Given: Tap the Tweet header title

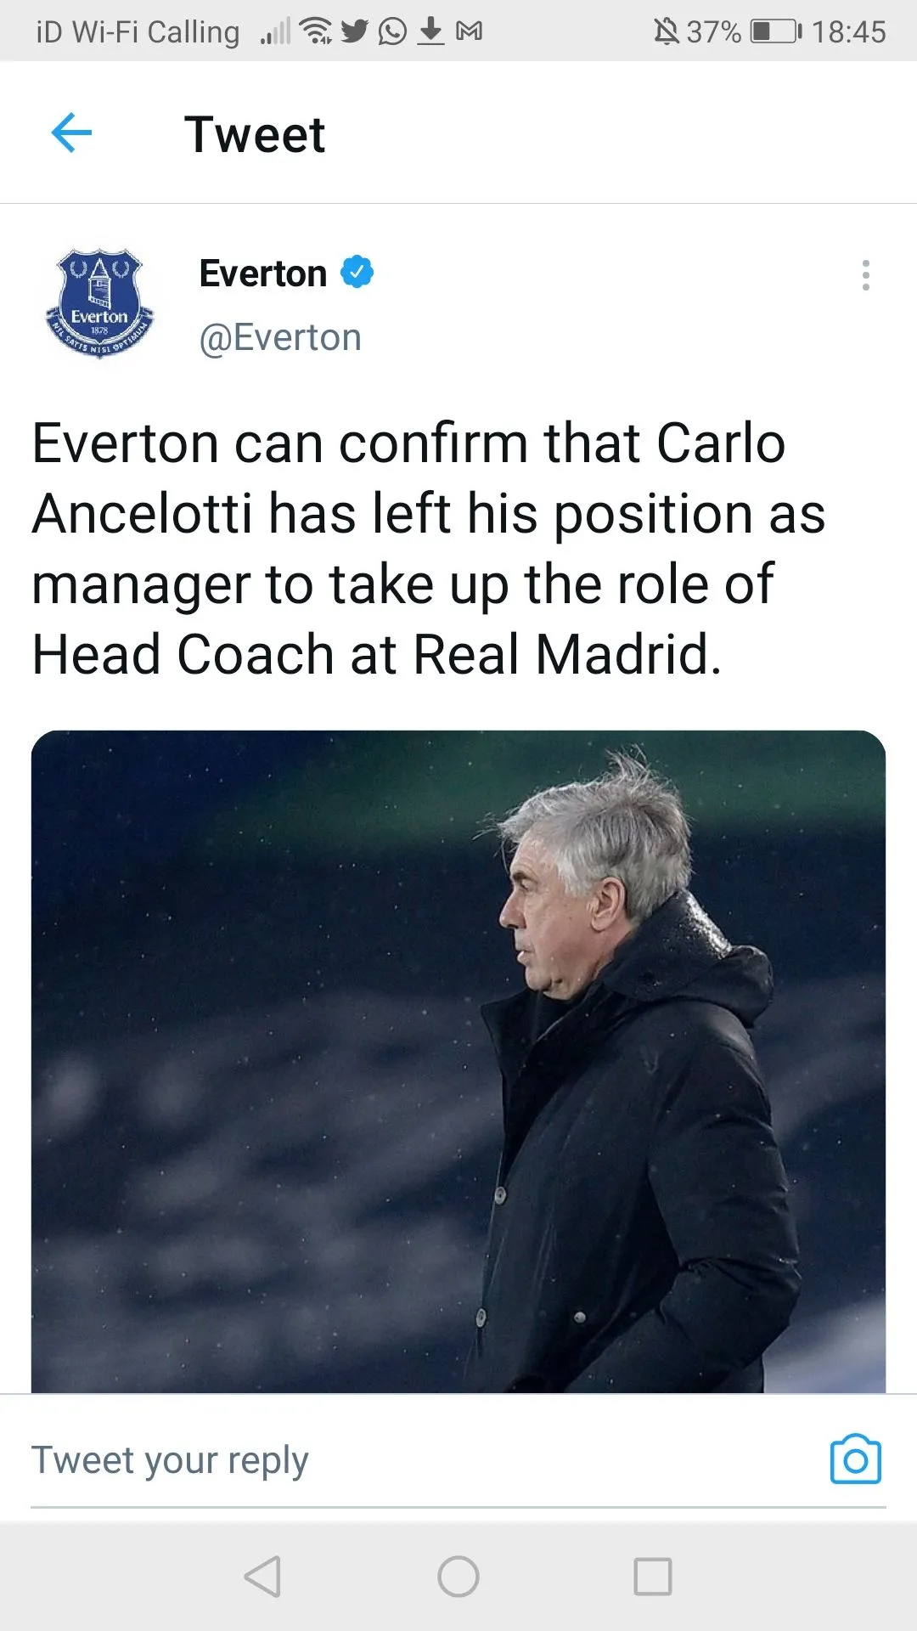Looking at the screenshot, I should point(255,134).
